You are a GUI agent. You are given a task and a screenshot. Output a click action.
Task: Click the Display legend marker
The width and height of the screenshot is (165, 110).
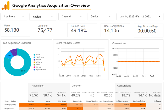(x=34, y=60)
